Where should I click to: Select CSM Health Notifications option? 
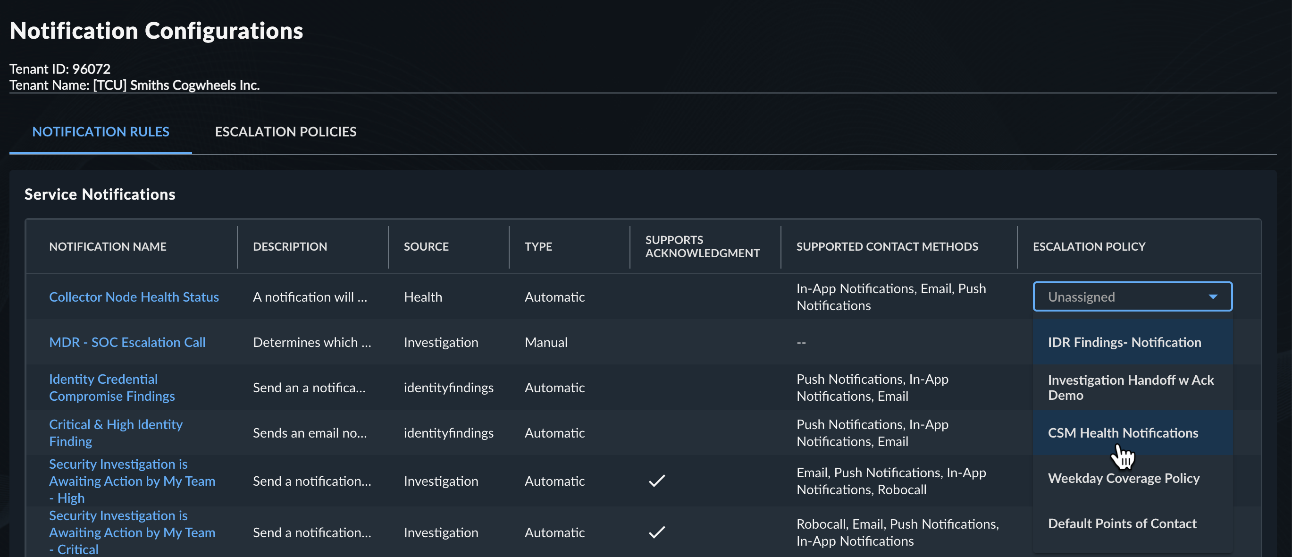click(x=1132, y=432)
